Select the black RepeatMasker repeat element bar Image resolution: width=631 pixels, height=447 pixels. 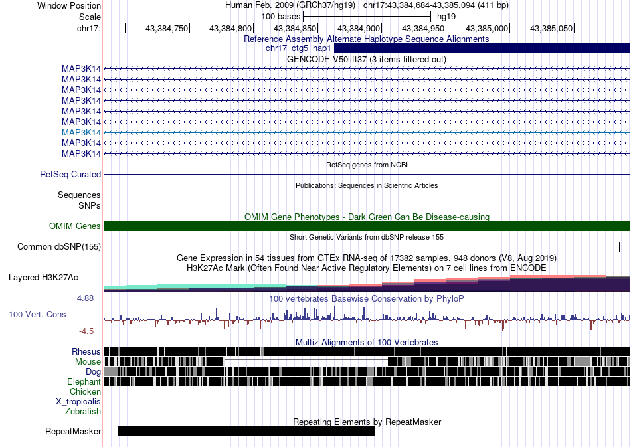(246, 431)
